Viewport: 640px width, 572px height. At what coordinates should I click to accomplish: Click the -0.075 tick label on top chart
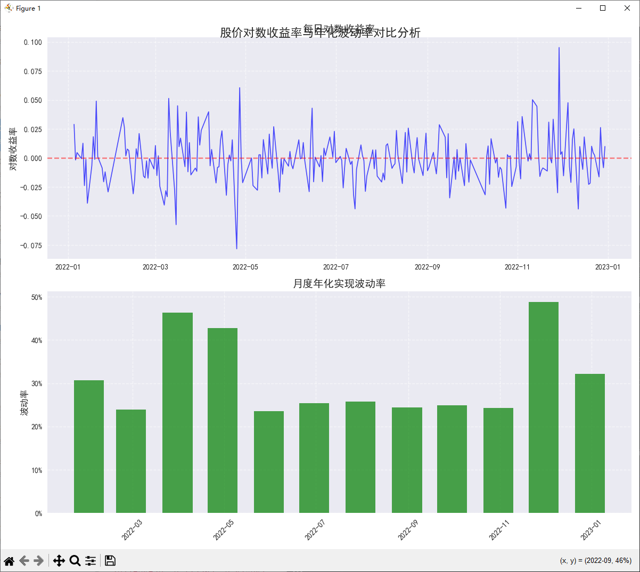[x=31, y=246]
